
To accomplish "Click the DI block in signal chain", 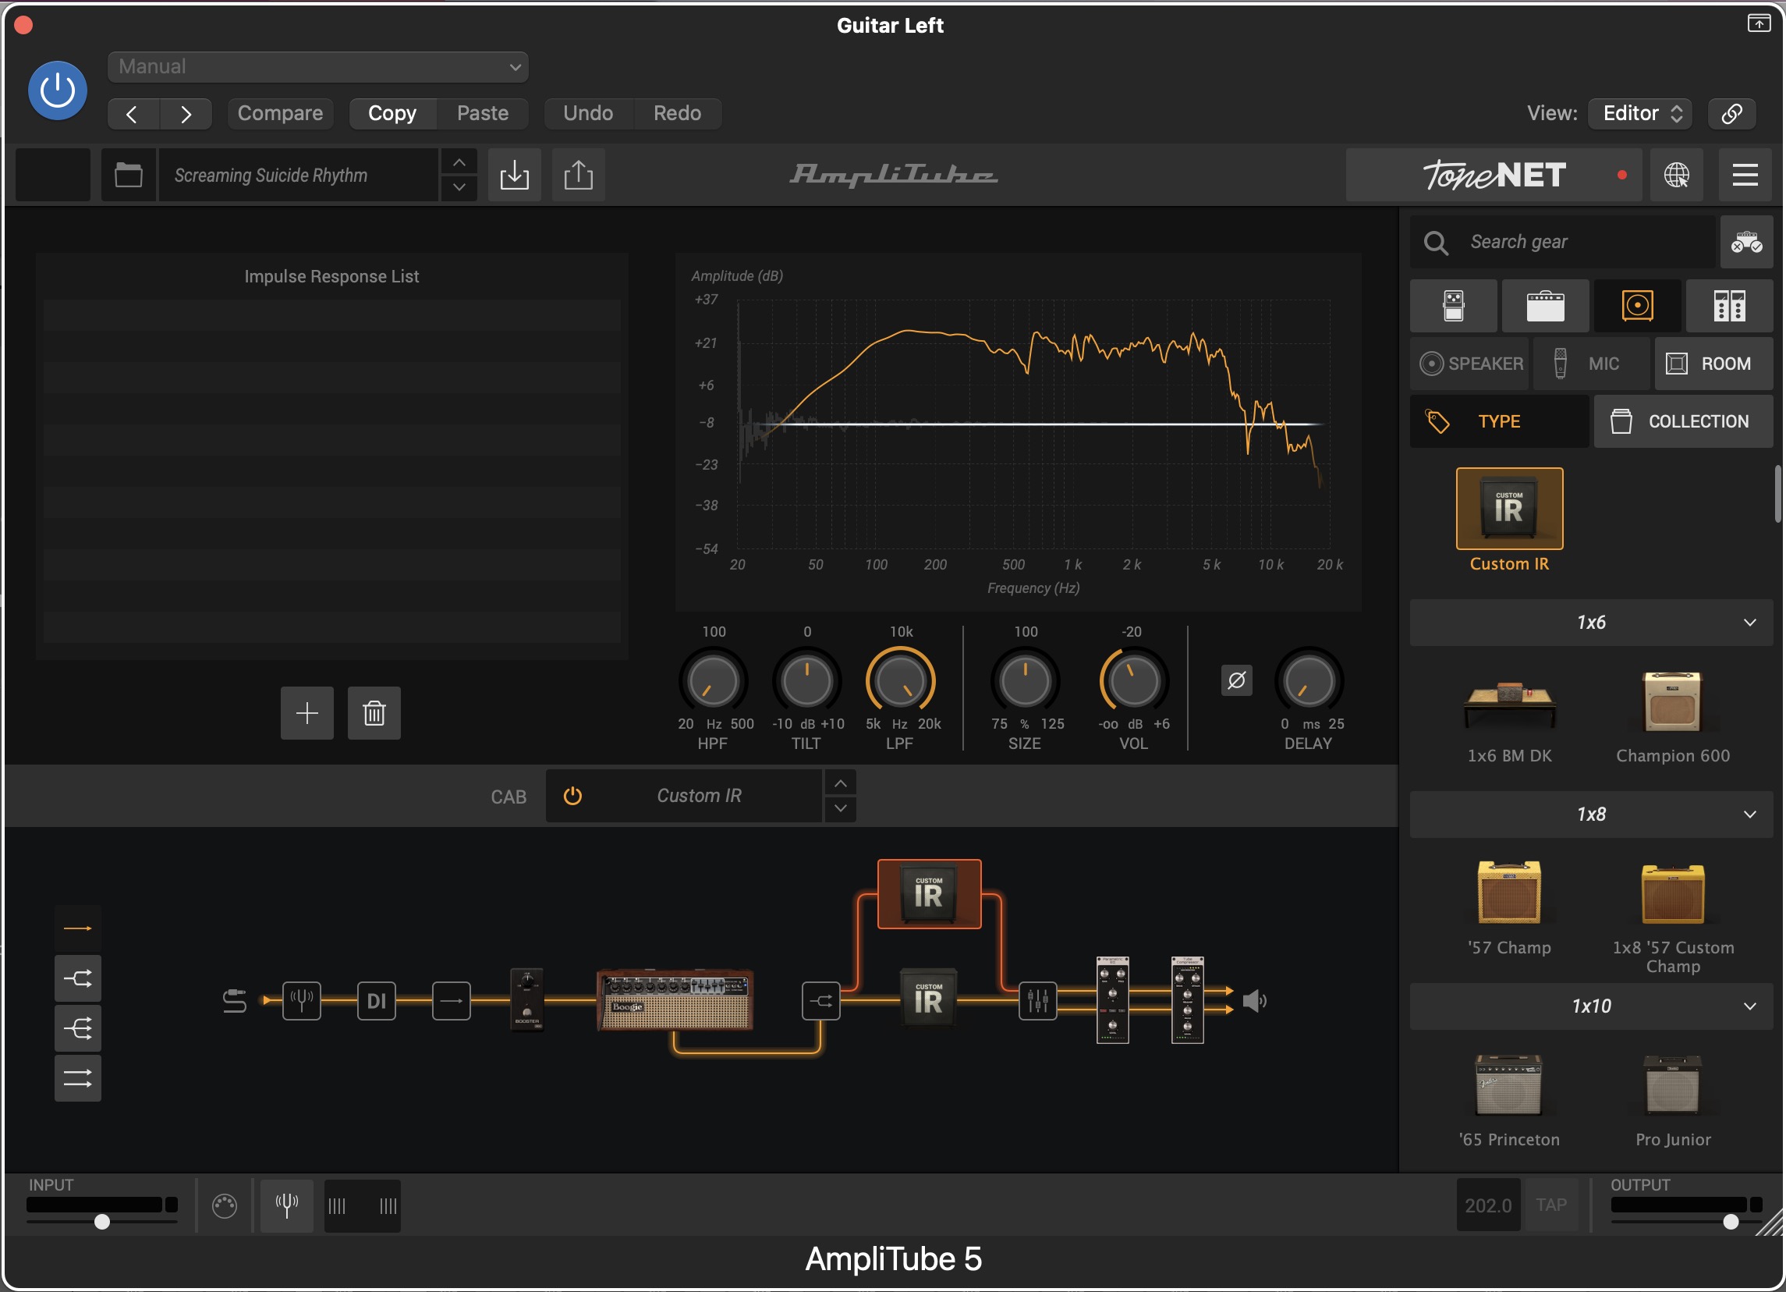I will (x=377, y=1002).
